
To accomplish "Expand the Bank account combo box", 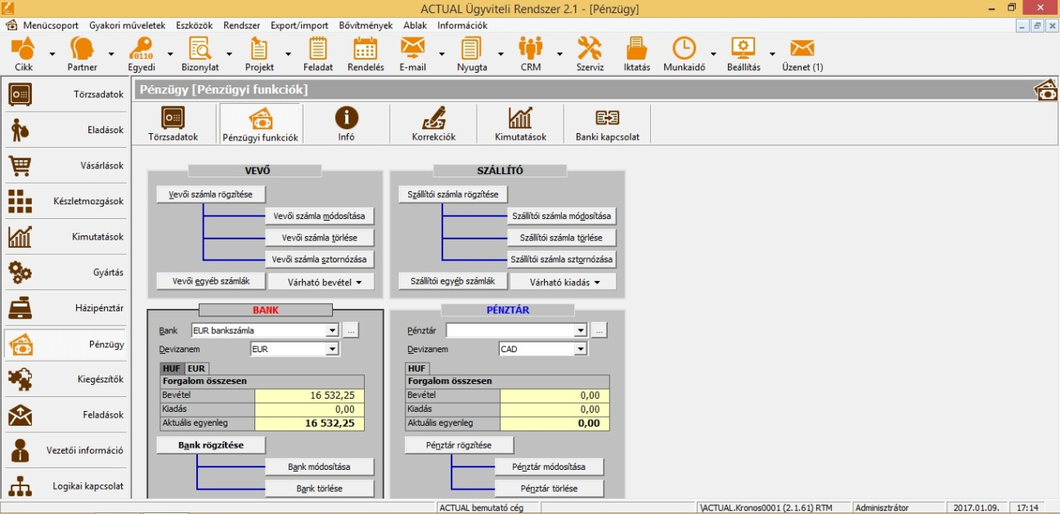I will (332, 331).
